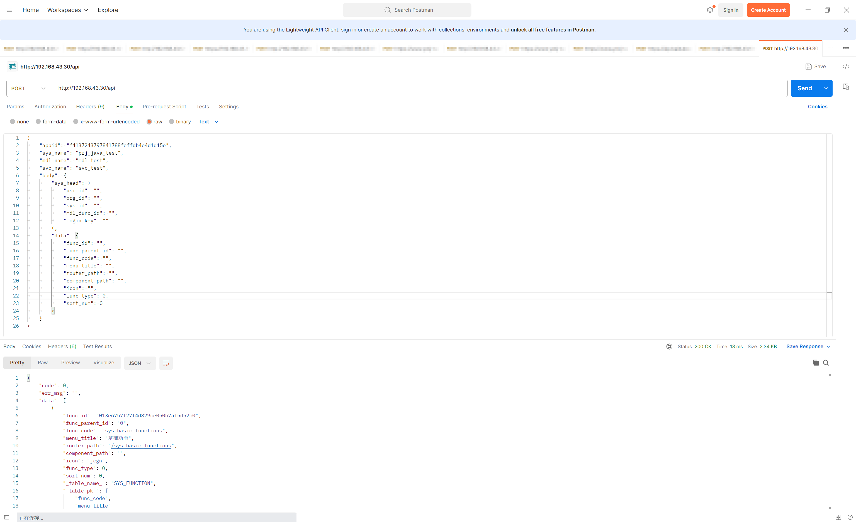Open the Headers (9) request tab
This screenshot has width=856, height=522.
pos(90,107)
